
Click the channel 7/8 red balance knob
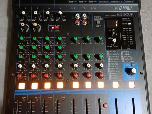click(x=88, y=75)
